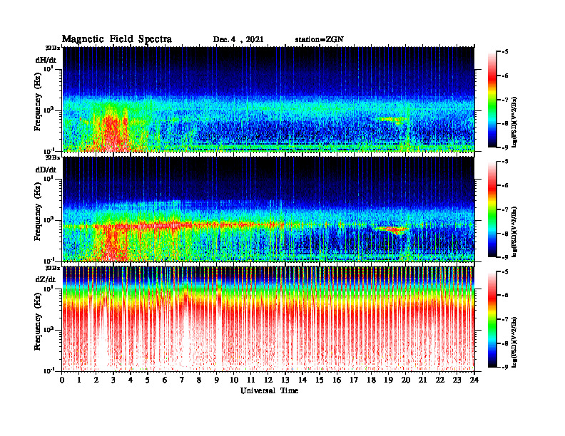565x436 pixels.
Task: Click hour tick label 5 on time axis
Action: click(148, 380)
